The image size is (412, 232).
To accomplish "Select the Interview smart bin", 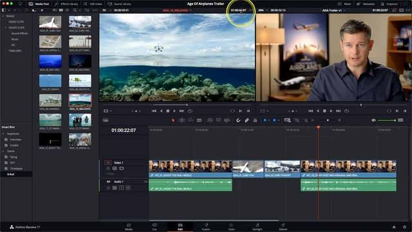I will (15, 139).
